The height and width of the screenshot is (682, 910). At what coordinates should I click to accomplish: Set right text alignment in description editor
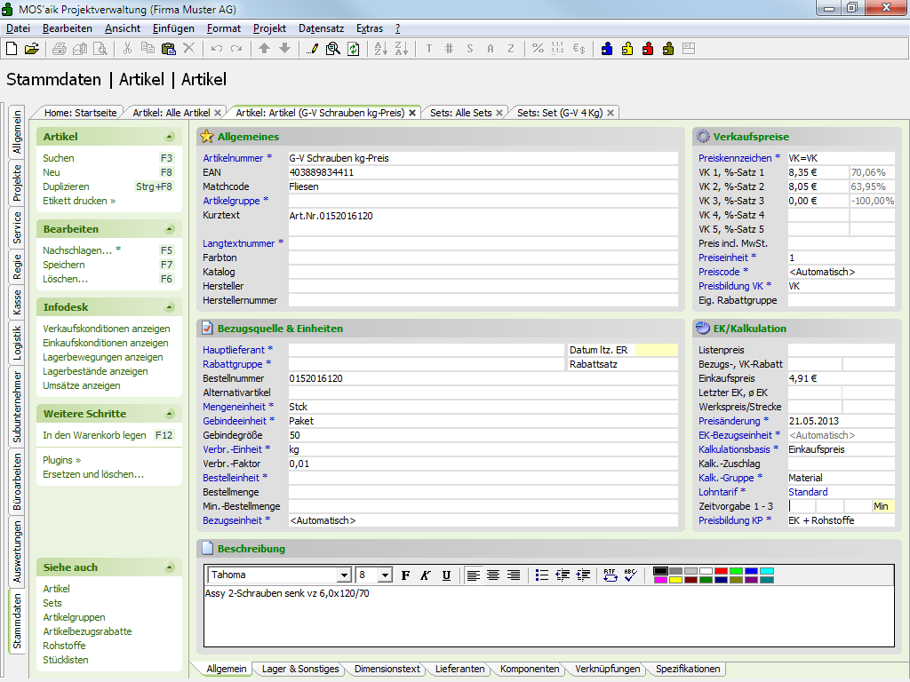tap(514, 575)
